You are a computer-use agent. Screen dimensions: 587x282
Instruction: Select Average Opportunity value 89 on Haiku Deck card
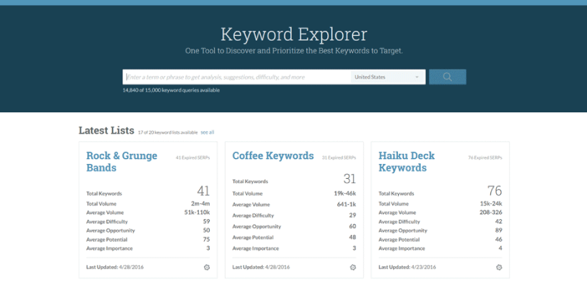point(499,230)
